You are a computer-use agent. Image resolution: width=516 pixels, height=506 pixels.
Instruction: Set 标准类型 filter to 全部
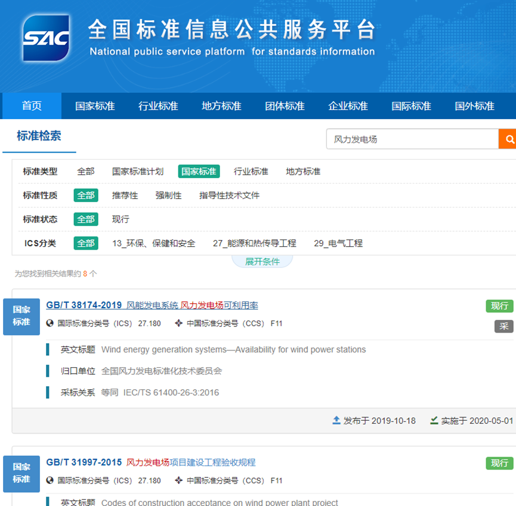pyautogui.click(x=85, y=171)
